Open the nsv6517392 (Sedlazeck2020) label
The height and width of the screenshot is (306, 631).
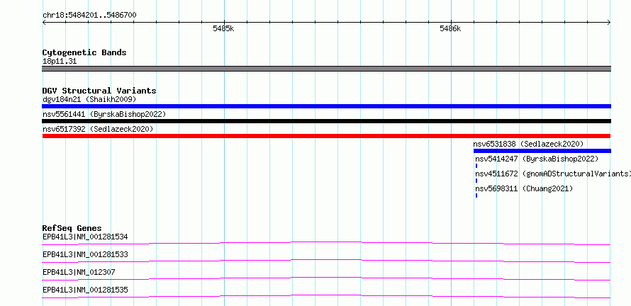pyautogui.click(x=98, y=129)
